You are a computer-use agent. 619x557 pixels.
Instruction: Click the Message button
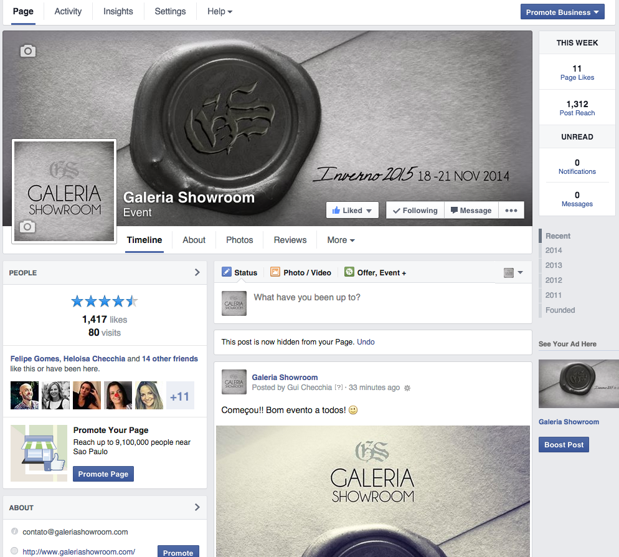[x=471, y=210]
